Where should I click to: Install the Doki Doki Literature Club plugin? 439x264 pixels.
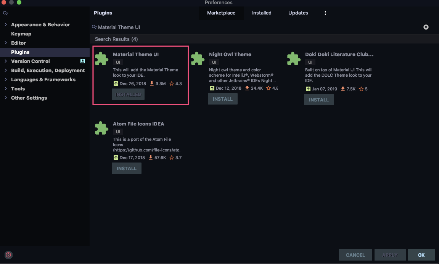(318, 100)
